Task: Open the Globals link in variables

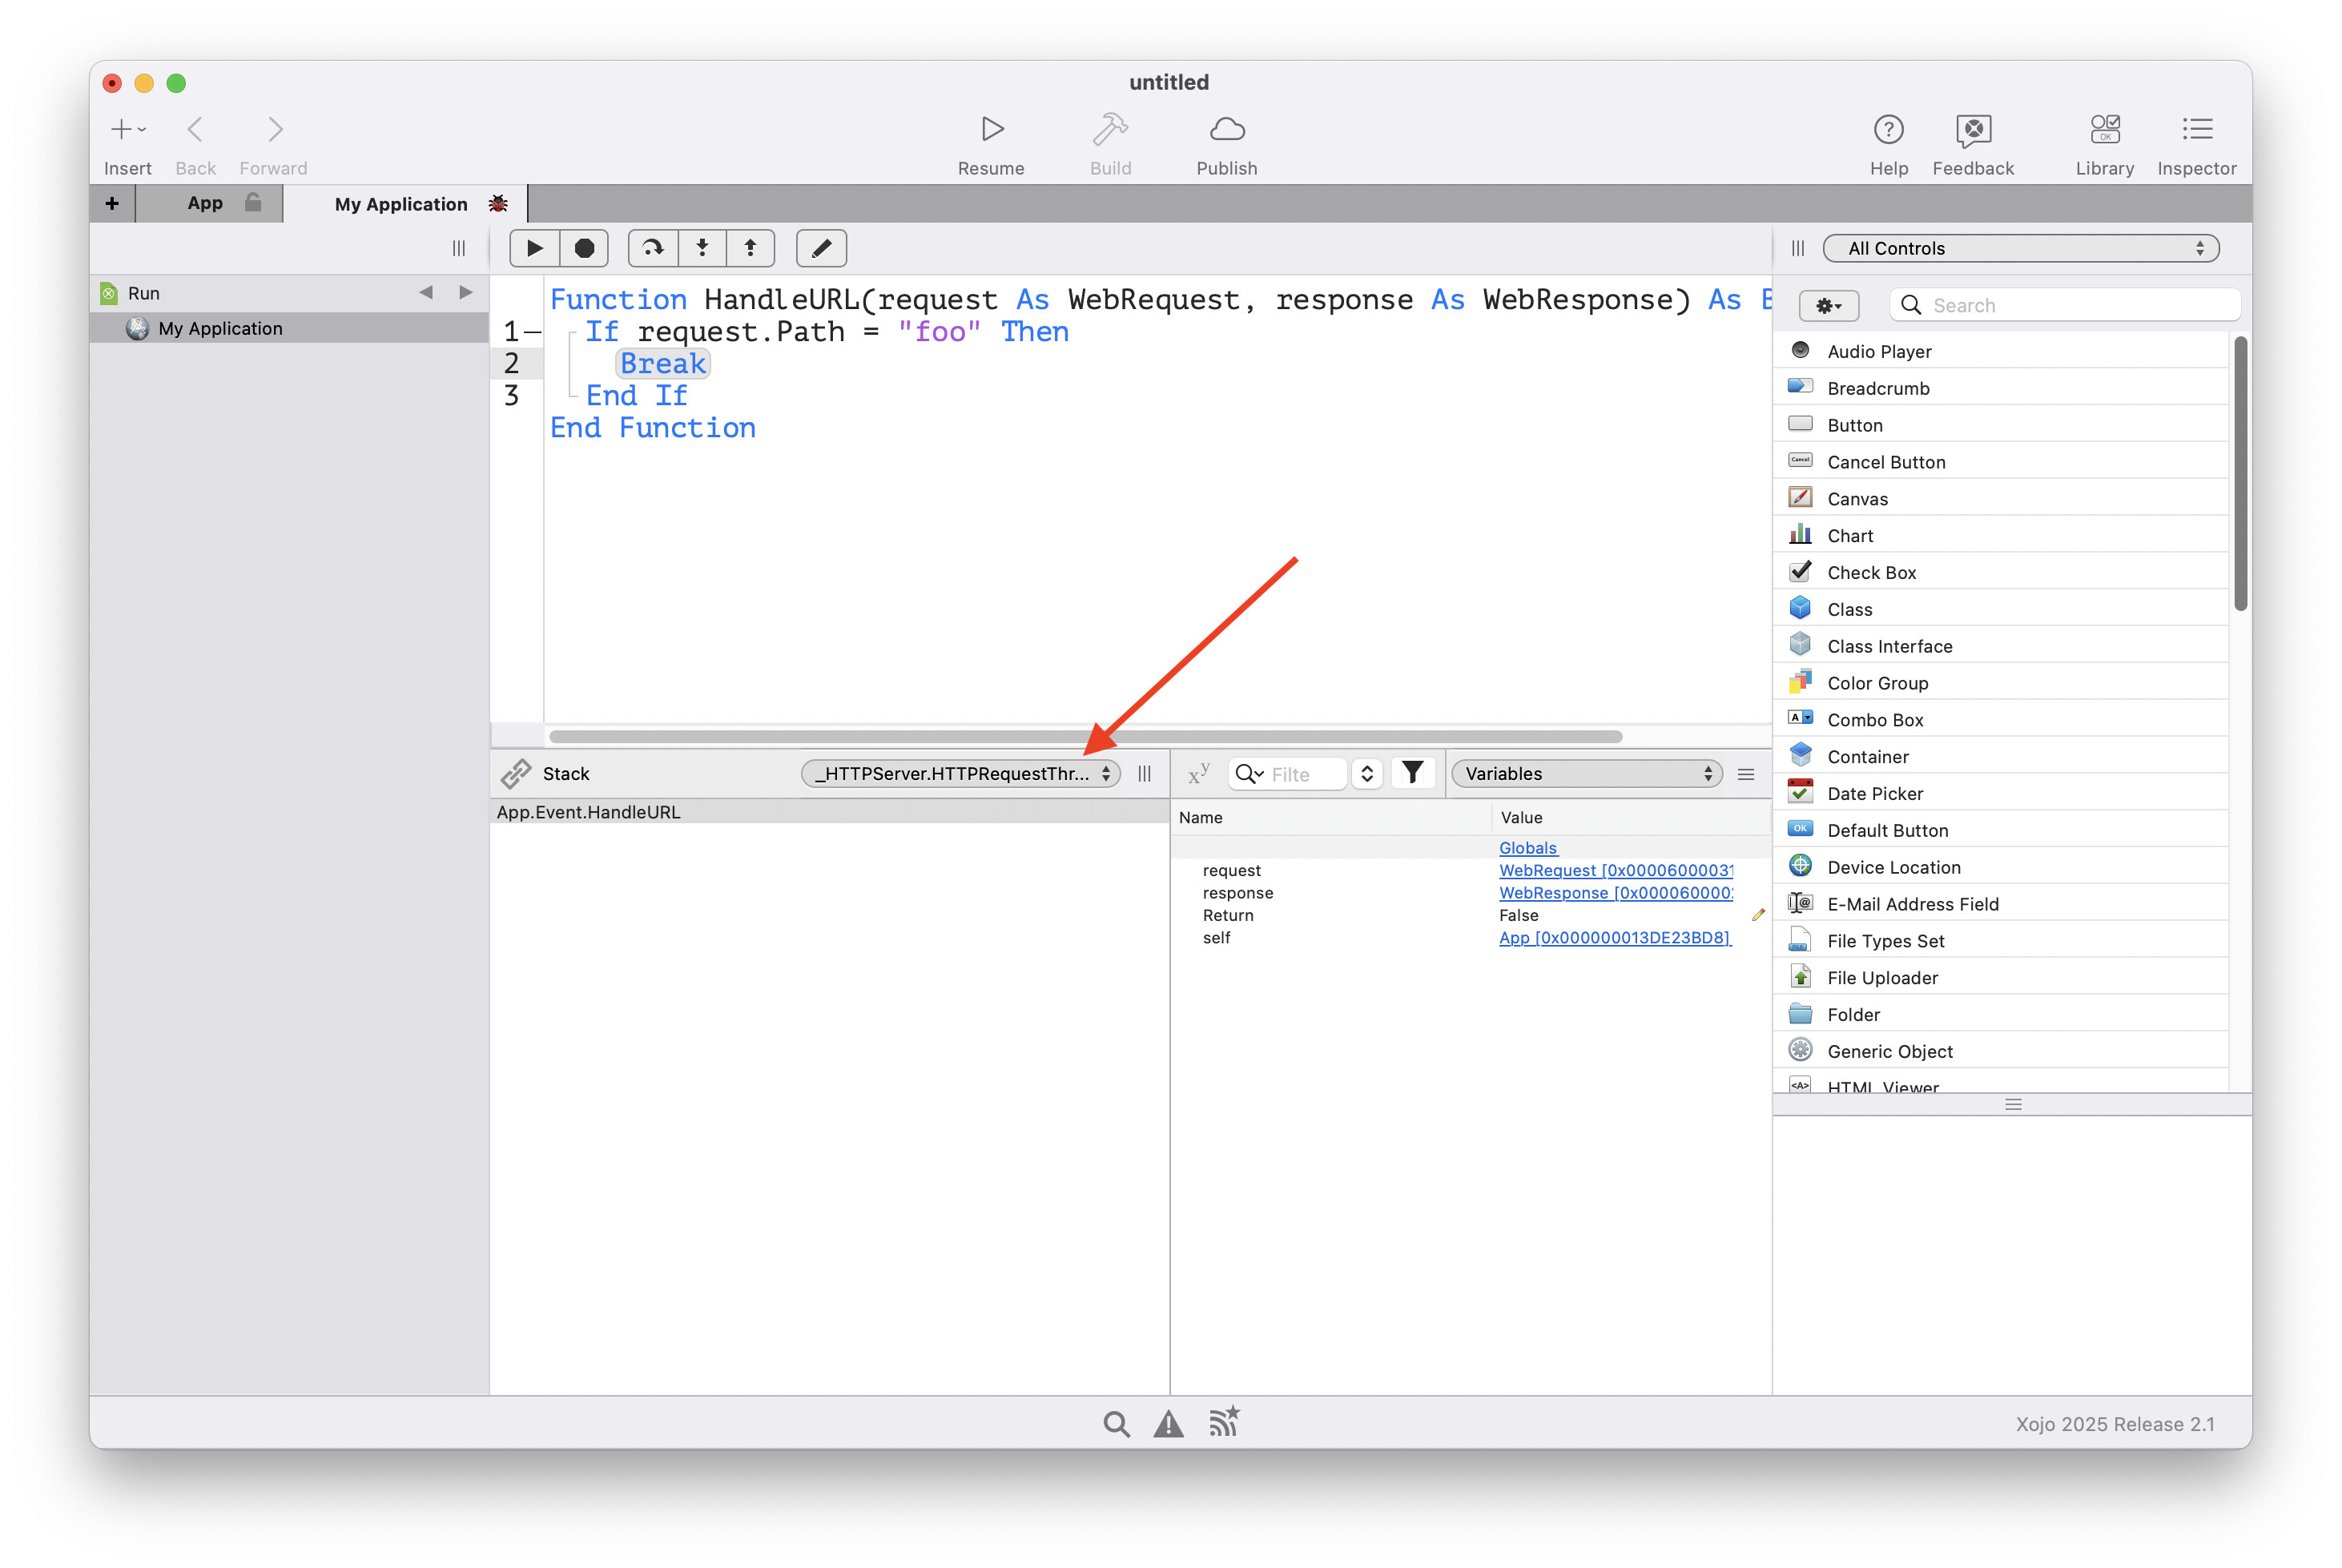Action: pyautogui.click(x=1527, y=848)
